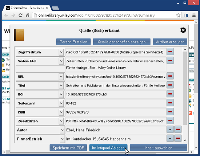
Task: Click the browser address bar
Action: [x=107, y=15]
